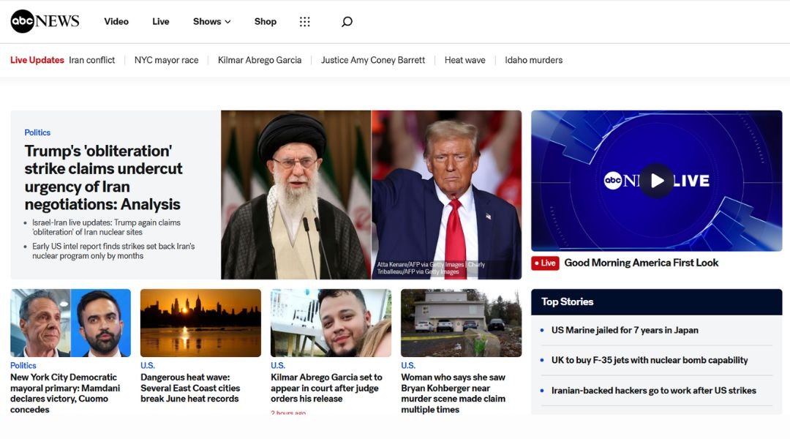Open Bryan Kohberger murder scene story headline
This screenshot has height=439, width=790.
tap(453, 394)
